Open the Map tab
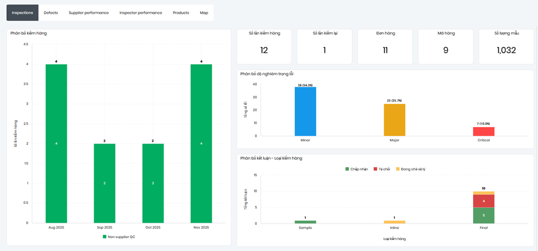Viewport: 538px width, 251px height. point(204,13)
